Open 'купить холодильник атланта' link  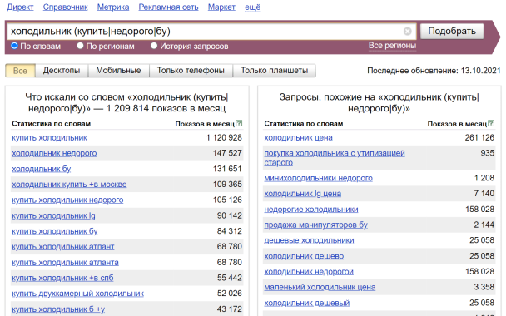65,263
